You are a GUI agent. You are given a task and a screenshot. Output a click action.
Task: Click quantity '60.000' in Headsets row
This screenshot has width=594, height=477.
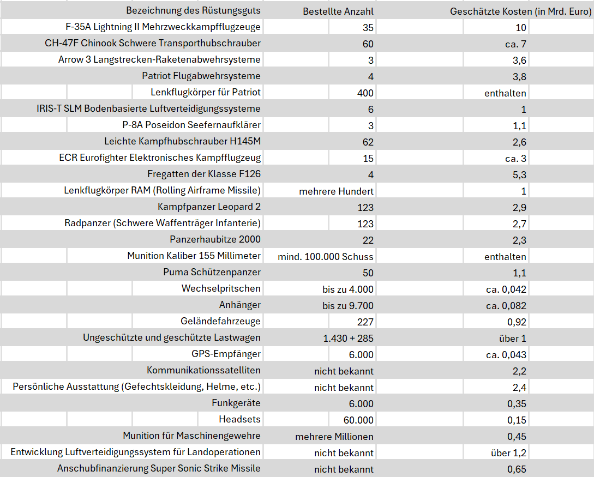pyautogui.click(x=358, y=420)
